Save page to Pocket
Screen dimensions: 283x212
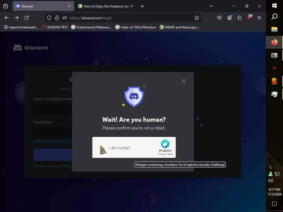pos(219,18)
